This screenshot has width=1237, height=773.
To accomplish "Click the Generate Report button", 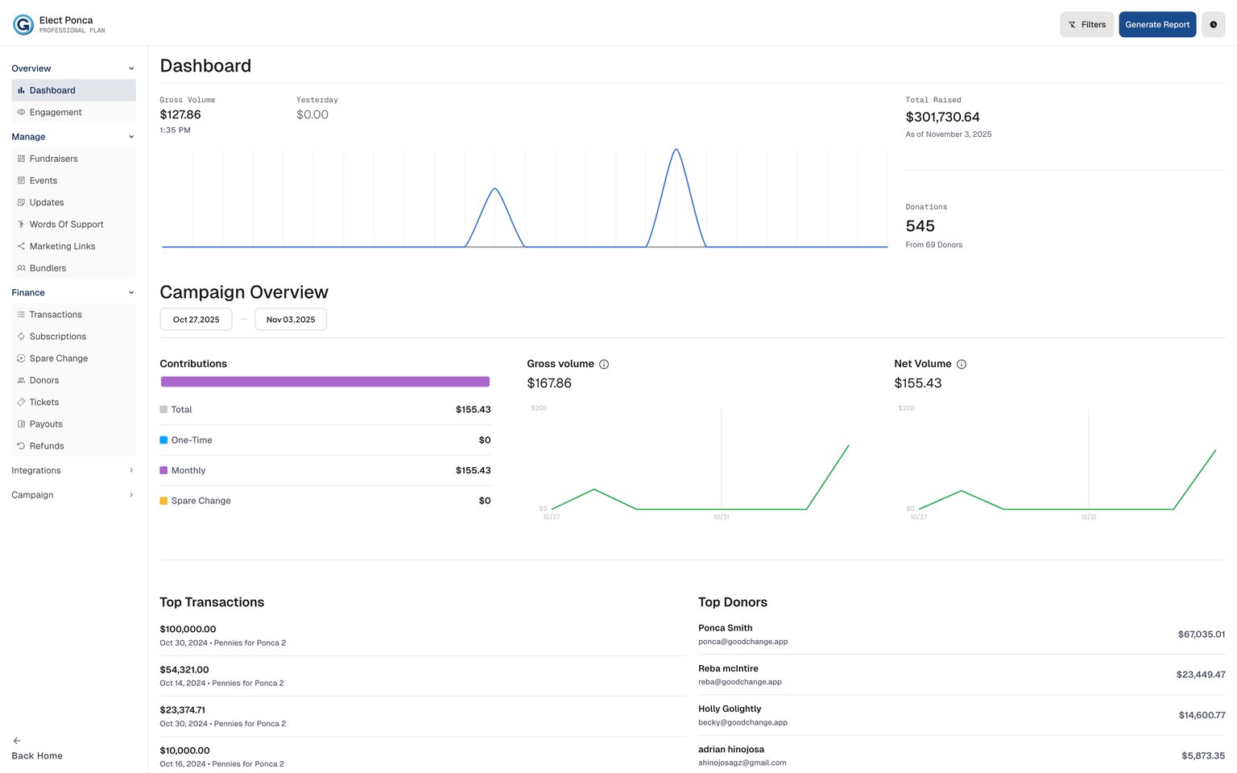I will click(x=1156, y=25).
